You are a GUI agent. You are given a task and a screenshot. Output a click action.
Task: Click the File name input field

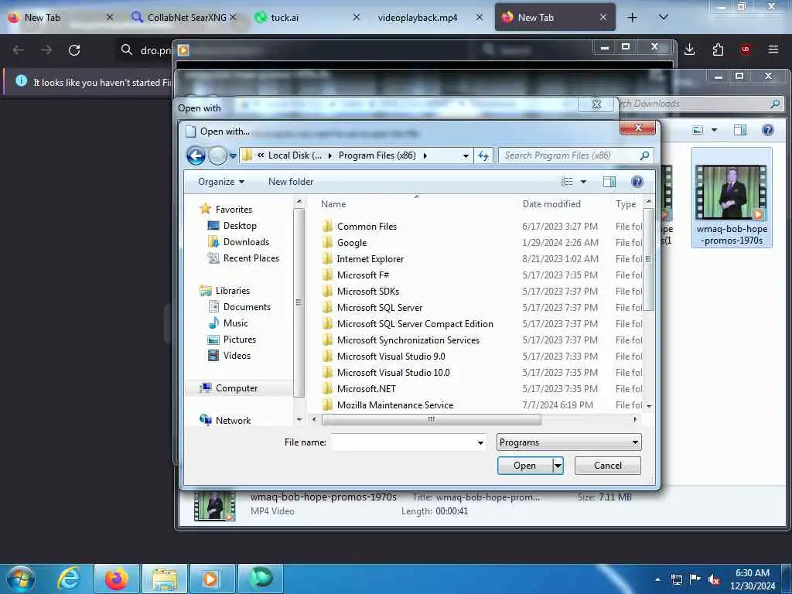[403, 442]
